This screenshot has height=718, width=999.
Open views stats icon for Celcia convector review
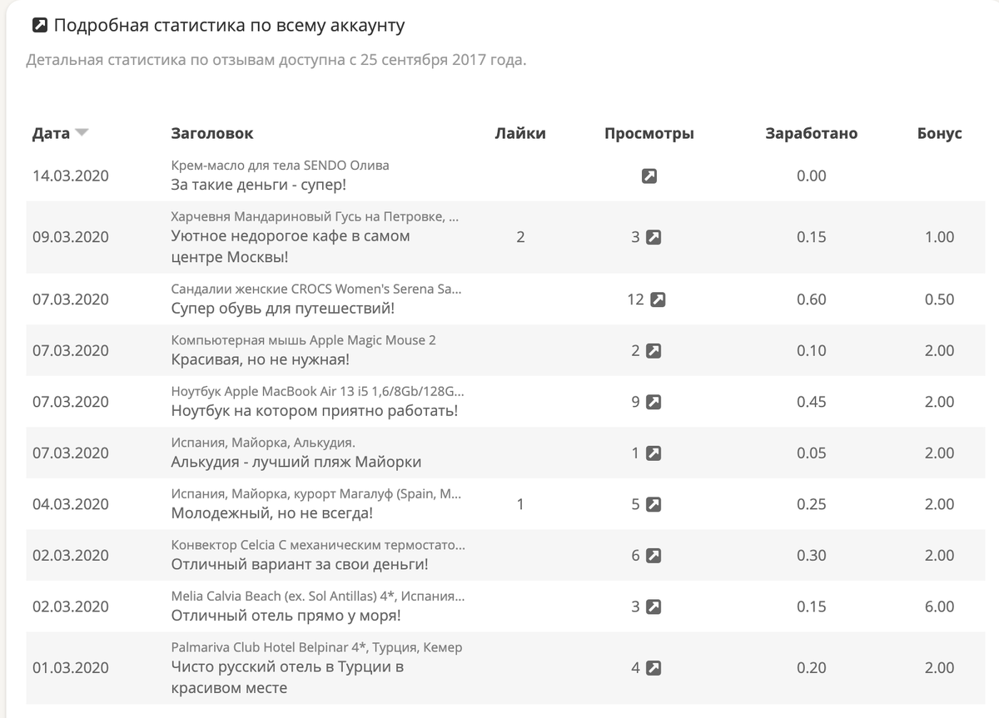654,557
